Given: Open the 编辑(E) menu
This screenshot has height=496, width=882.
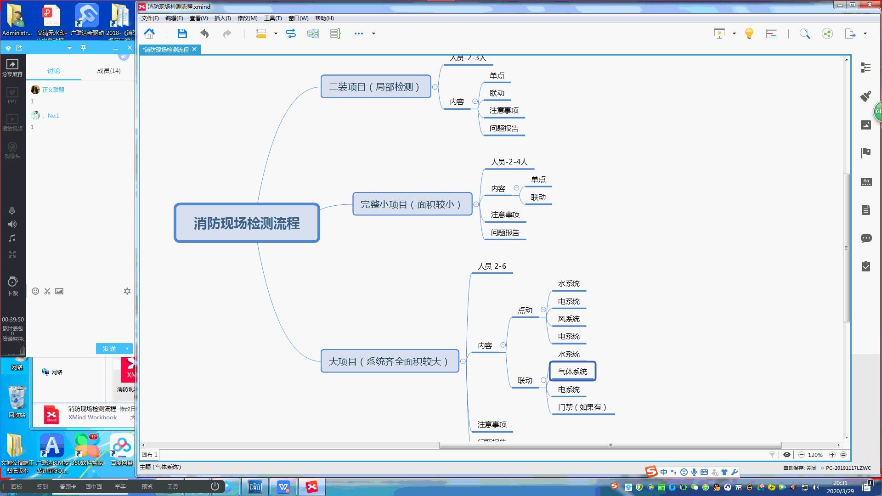Looking at the screenshot, I should (x=174, y=18).
